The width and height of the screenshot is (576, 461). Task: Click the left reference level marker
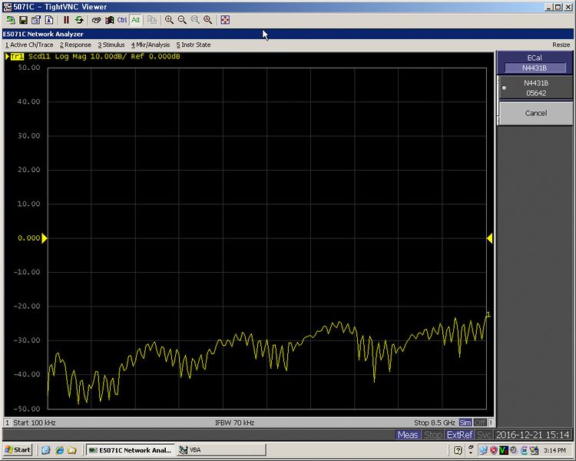click(x=45, y=239)
